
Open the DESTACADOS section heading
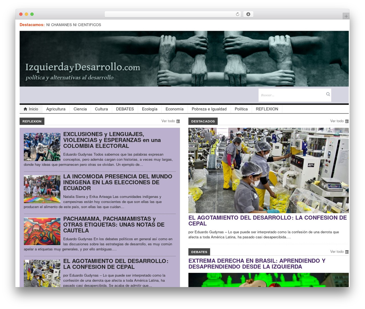click(203, 121)
